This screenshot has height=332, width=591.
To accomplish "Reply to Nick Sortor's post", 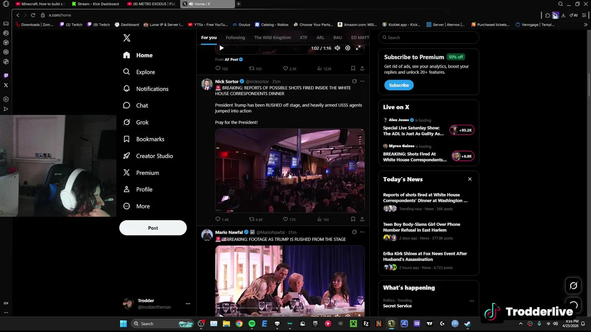I will (x=222, y=219).
